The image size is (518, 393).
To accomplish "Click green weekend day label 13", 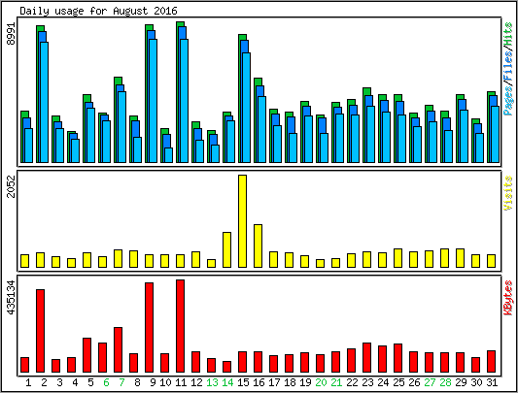I will 212,382.
